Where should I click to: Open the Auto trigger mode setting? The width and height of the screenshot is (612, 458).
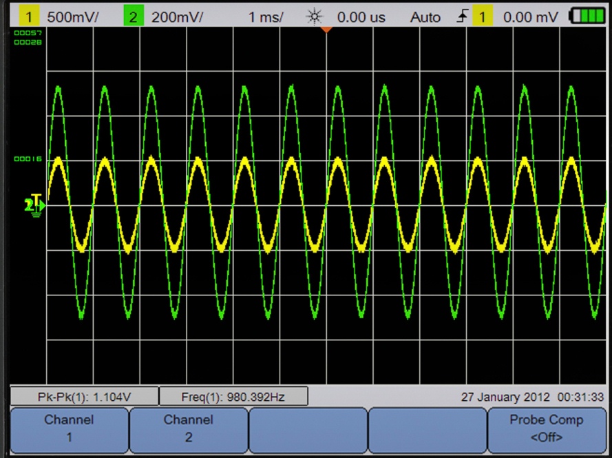[425, 18]
